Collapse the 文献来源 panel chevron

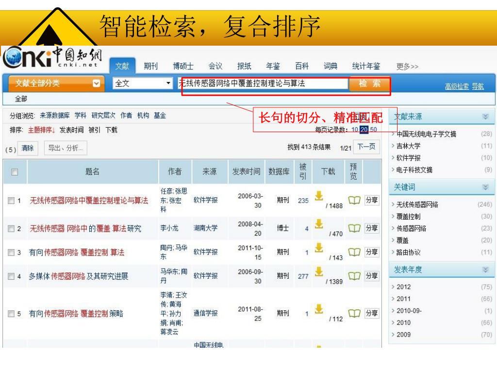[x=485, y=117]
